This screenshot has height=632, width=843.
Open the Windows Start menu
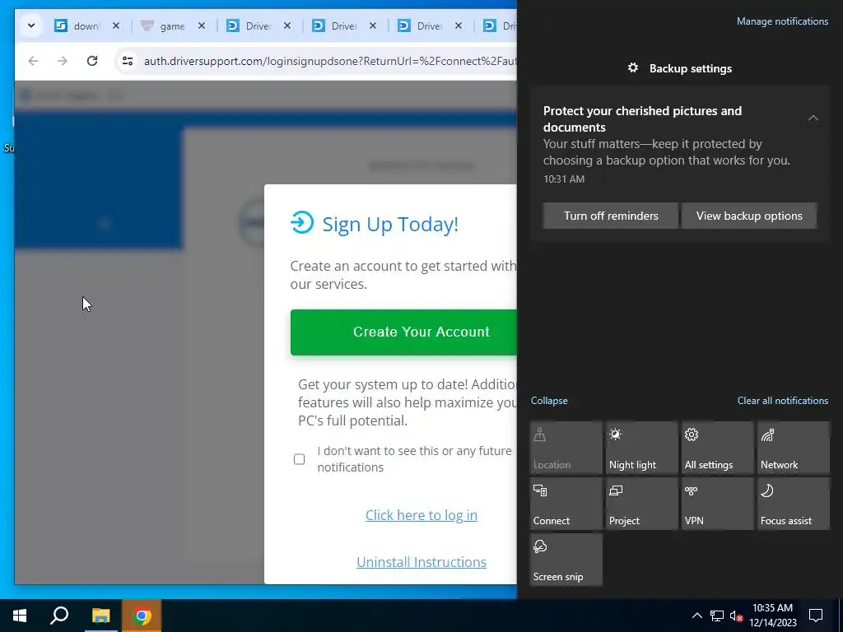coord(20,616)
